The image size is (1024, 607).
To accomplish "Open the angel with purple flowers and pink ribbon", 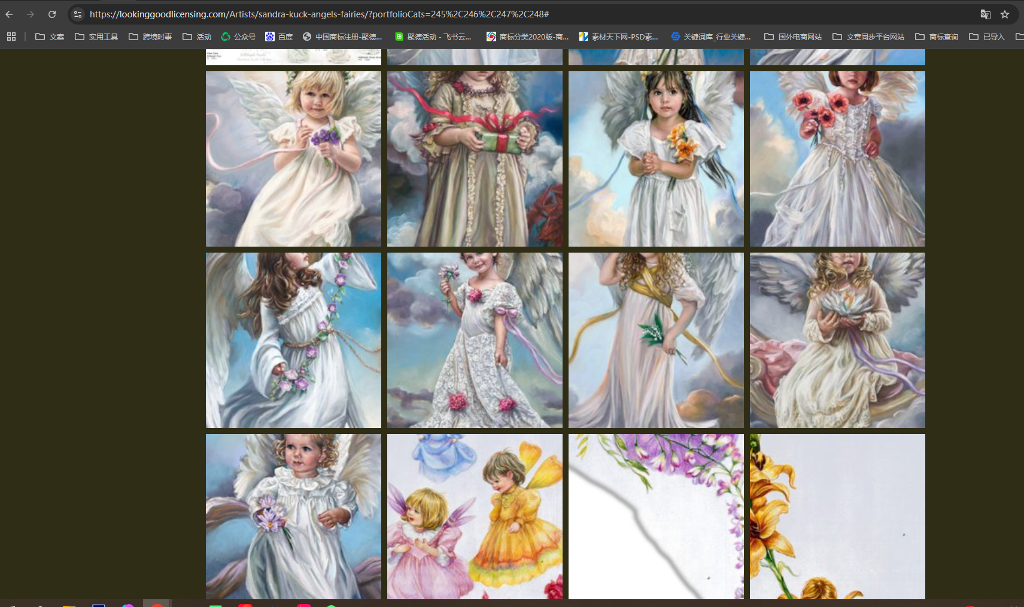I will [x=293, y=159].
